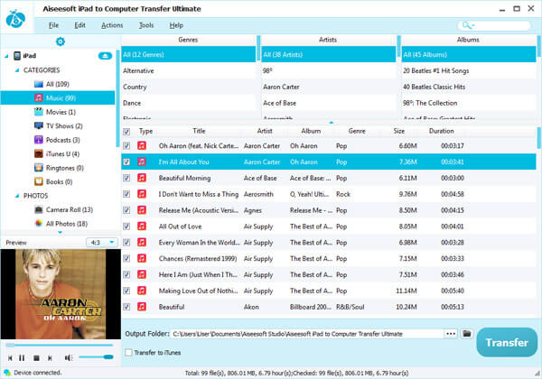Mute the preview volume speaker icon
This screenshot has width=542, height=379.
(69, 358)
